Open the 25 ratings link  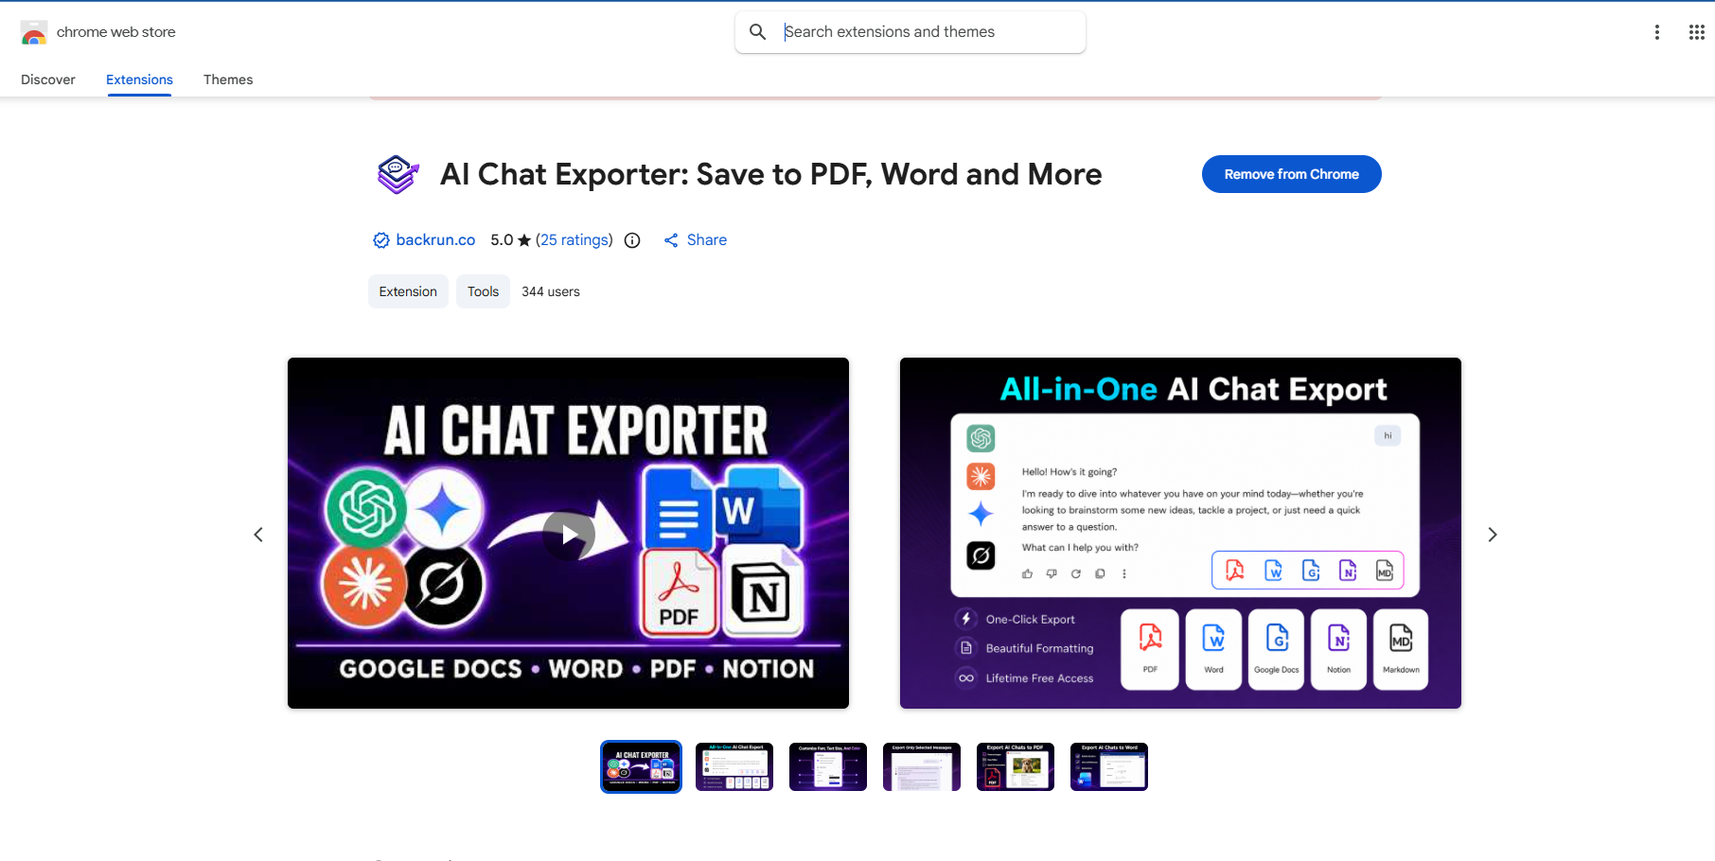pyautogui.click(x=575, y=240)
